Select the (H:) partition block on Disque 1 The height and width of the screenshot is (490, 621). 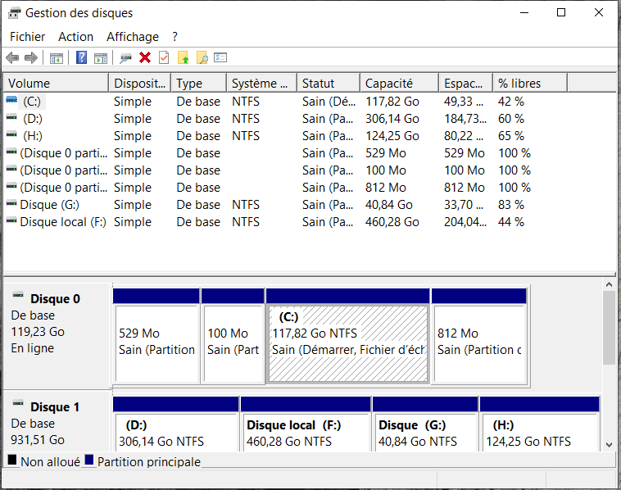point(539,433)
